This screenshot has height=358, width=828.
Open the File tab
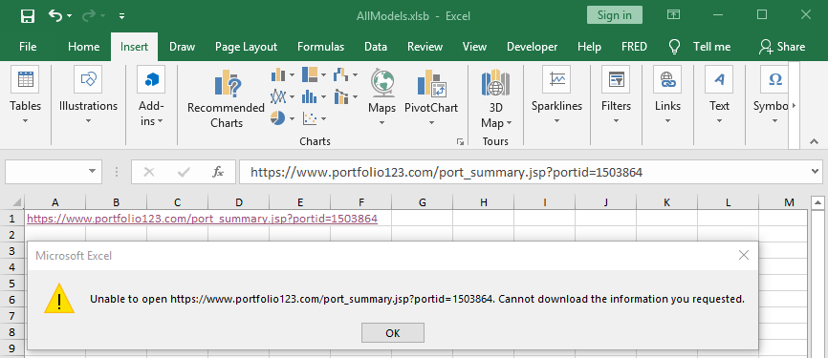(x=28, y=47)
